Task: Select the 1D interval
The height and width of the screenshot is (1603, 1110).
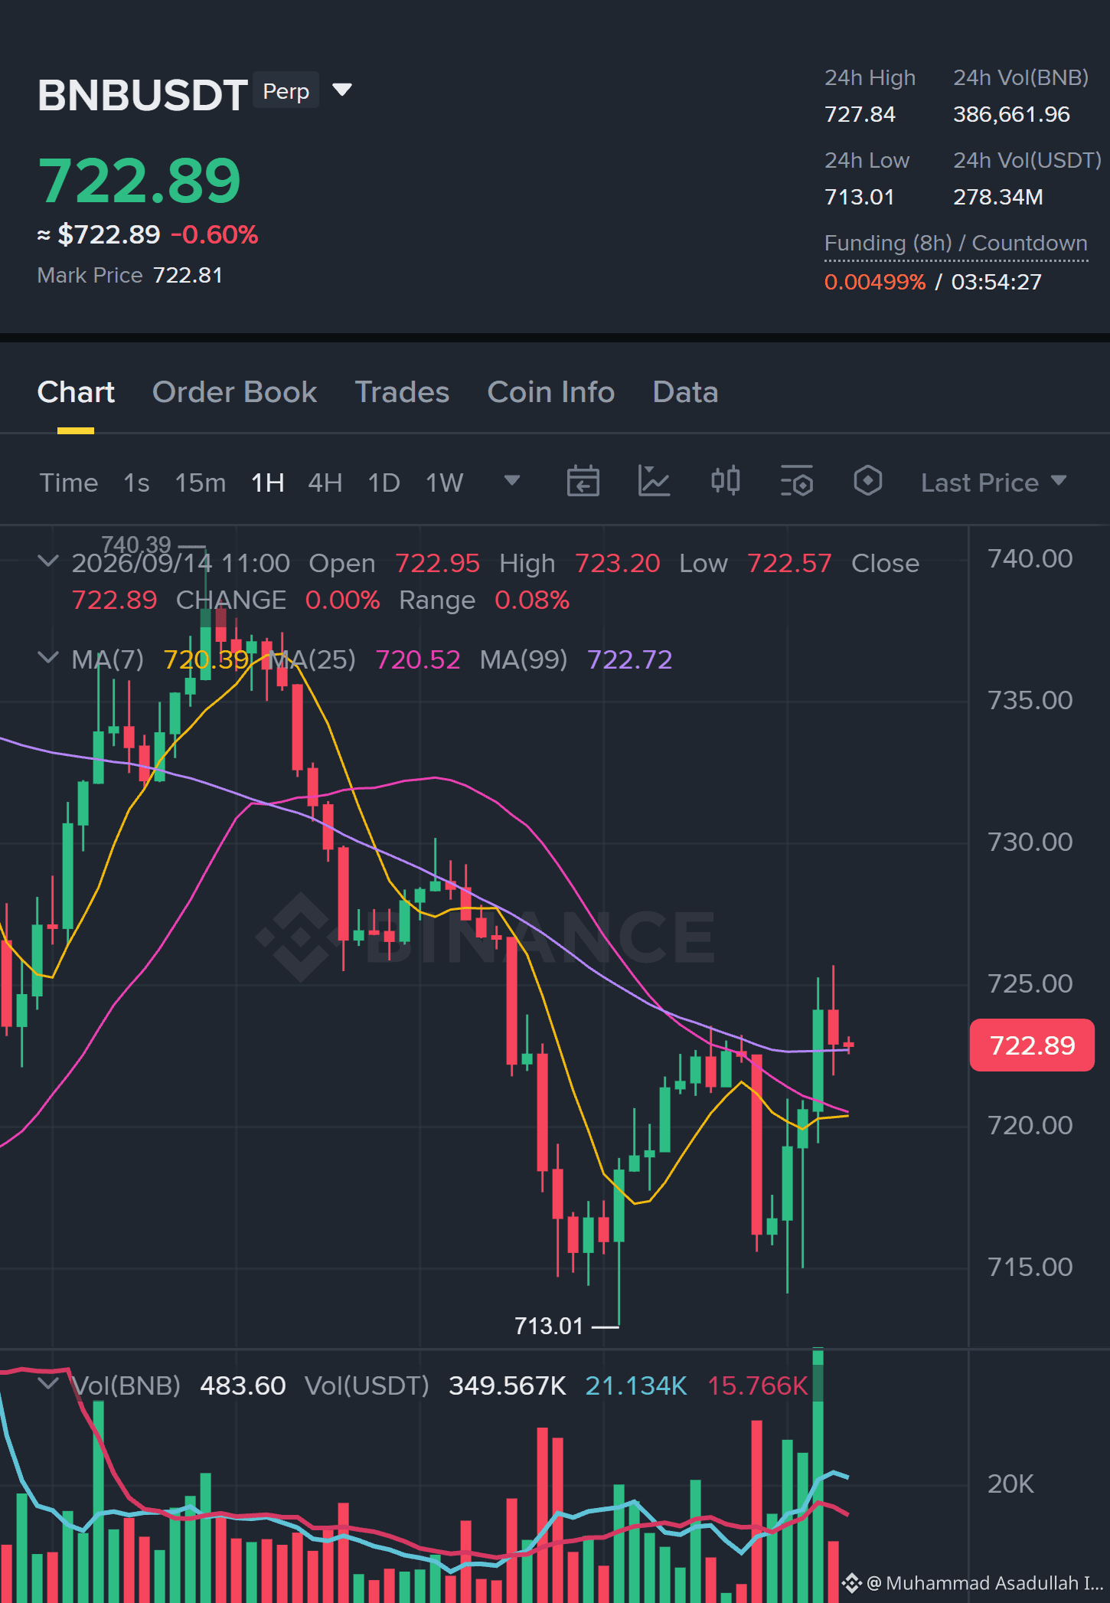Action: pos(384,483)
